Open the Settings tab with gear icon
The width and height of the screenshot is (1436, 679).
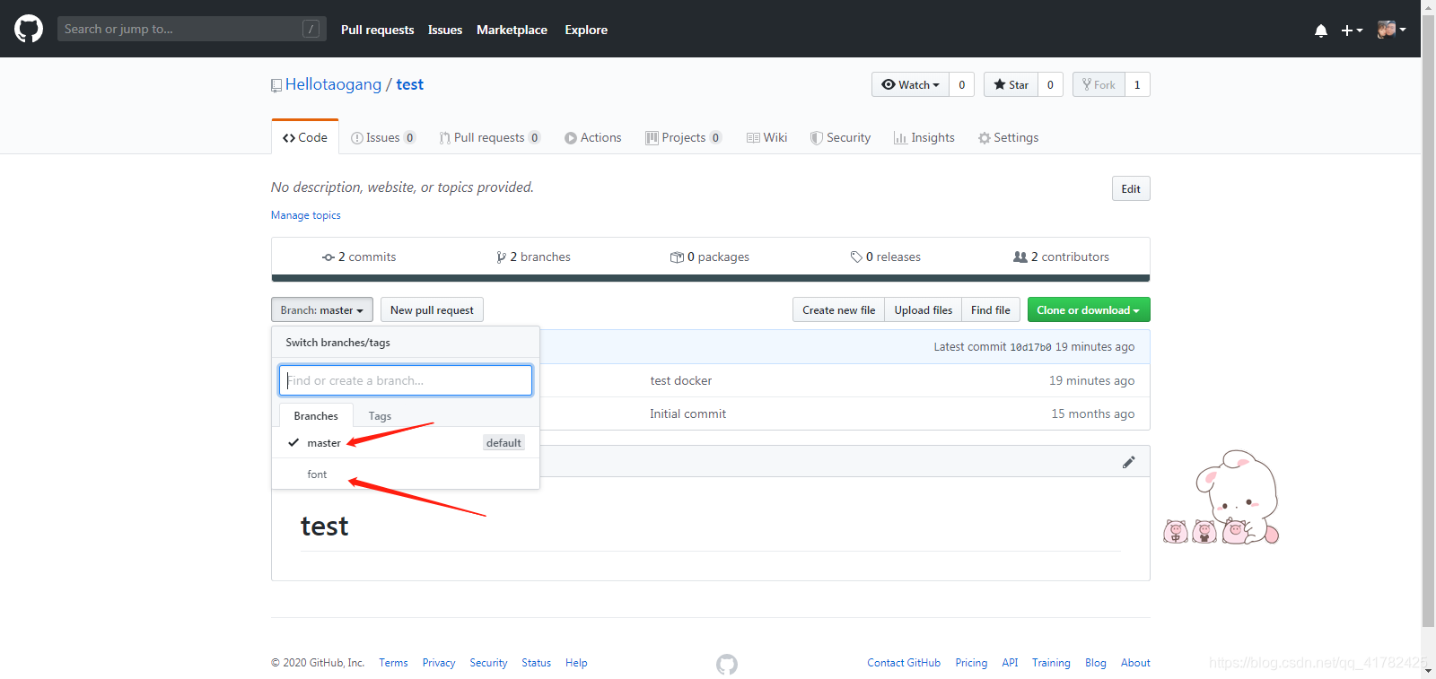pos(1009,137)
